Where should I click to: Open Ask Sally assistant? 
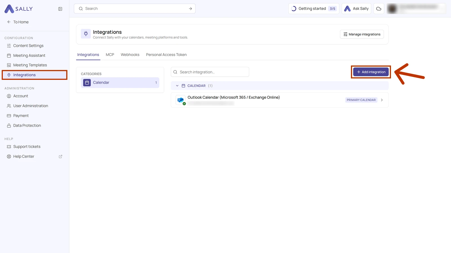[x=356, y=9]
